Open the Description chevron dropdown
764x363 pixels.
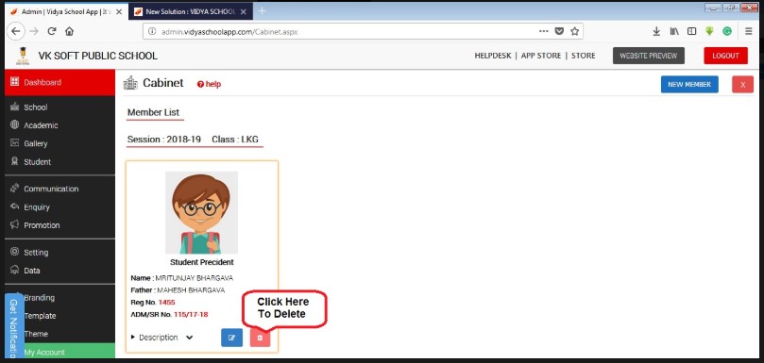click(190, 338)
